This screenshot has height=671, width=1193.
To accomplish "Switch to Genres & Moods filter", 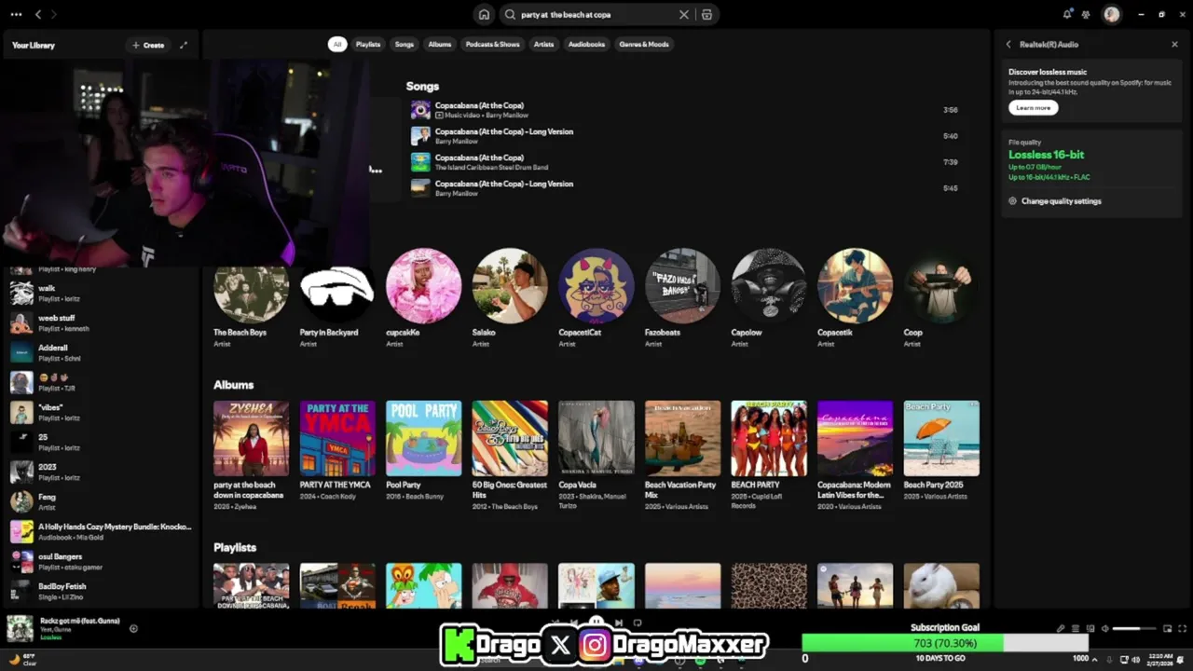I will 644,44.
